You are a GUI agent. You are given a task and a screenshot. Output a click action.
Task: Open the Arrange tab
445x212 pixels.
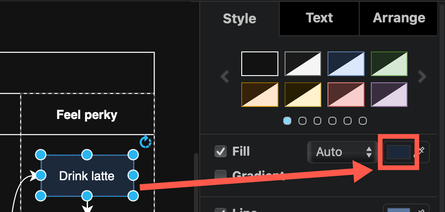[x=399, y=18]
